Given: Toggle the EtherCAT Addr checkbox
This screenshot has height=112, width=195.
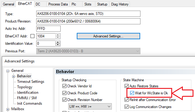Looking at the screenshot, I should 33,36.
